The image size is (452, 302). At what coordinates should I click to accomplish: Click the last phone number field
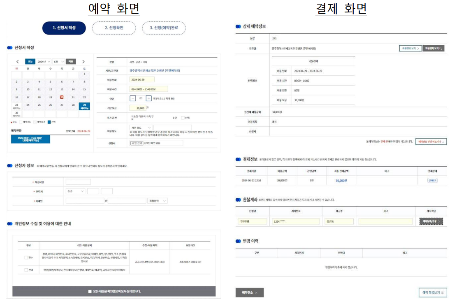coord(107,191)
